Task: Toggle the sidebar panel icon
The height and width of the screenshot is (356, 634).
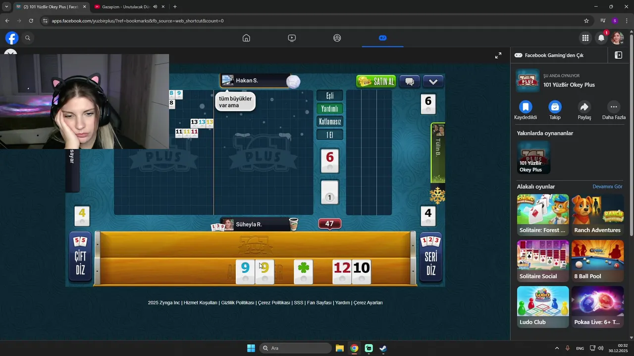Action: point(618,55)
